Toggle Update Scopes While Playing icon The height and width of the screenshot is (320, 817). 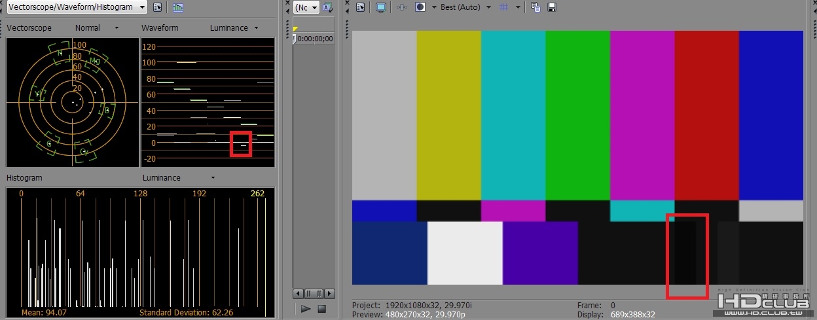[x=178, y=7]
